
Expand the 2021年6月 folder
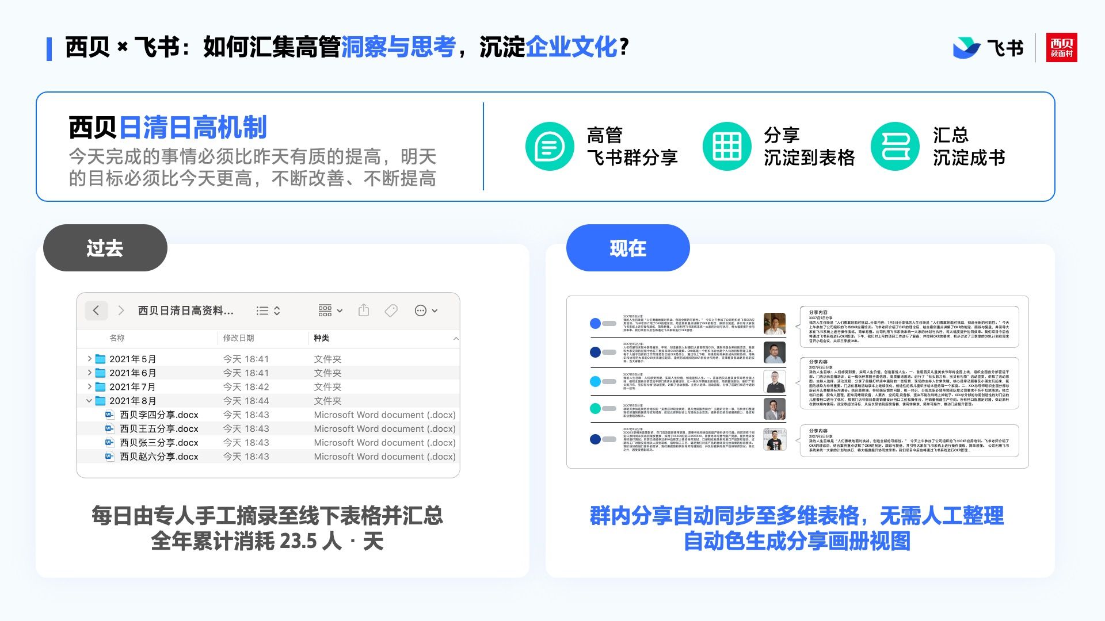coord(89,373)
